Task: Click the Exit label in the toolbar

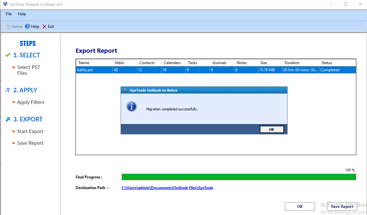Action: pos(51,27)
